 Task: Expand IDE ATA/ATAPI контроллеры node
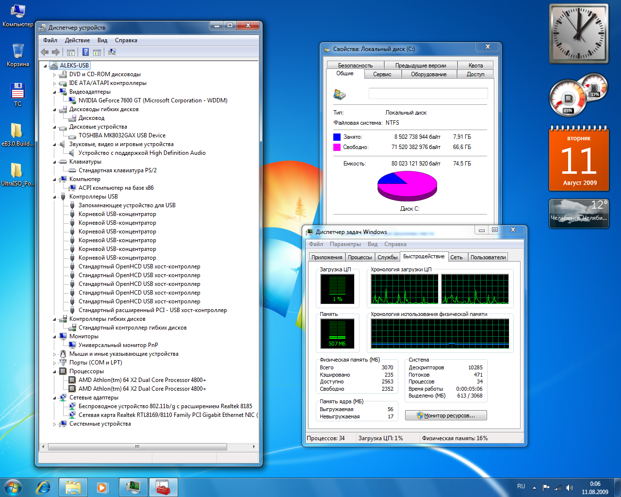click(x=55, y=83)
